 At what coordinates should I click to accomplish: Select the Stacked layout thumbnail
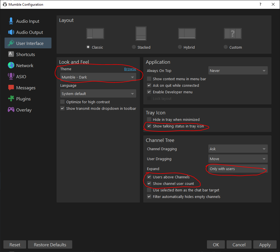[x=141, y=34]
